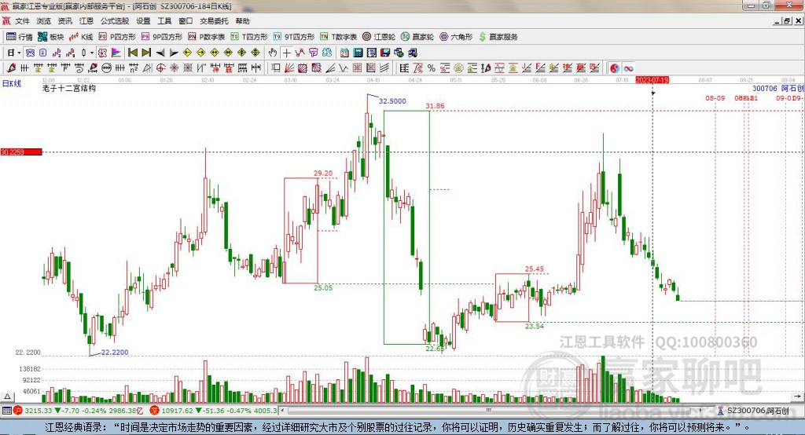Open the 行情 quotes view
Viewport: 805px width, 435px height.
20,37
